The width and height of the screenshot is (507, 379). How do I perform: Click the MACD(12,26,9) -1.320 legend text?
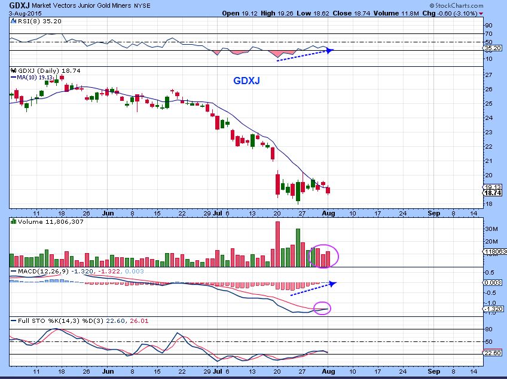pyautogui.click(x=55, y=271)
